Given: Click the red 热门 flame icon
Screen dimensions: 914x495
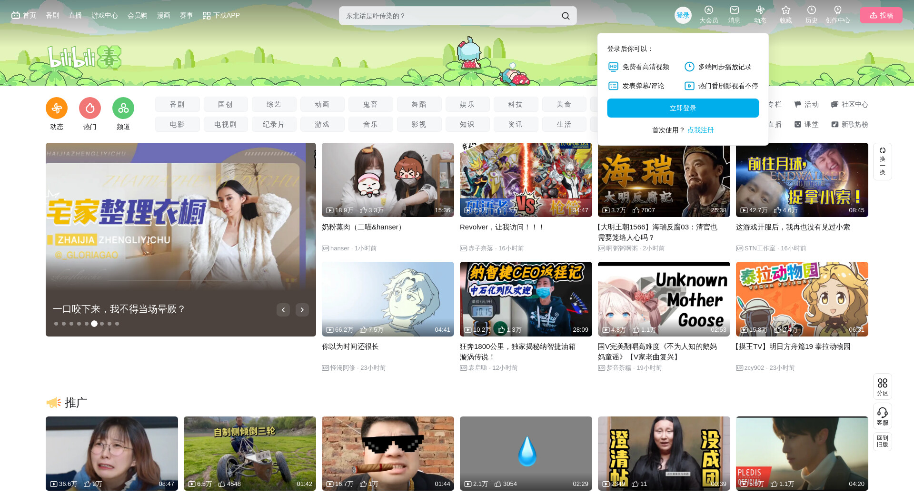Looking at the screenshot, I should point(90,109).
